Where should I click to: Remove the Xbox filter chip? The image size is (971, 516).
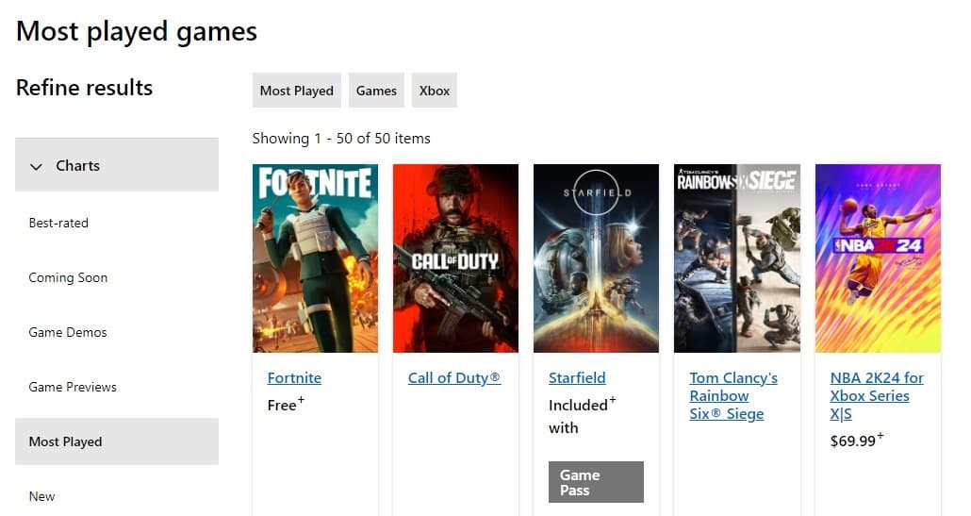click(x=434, y=91)
